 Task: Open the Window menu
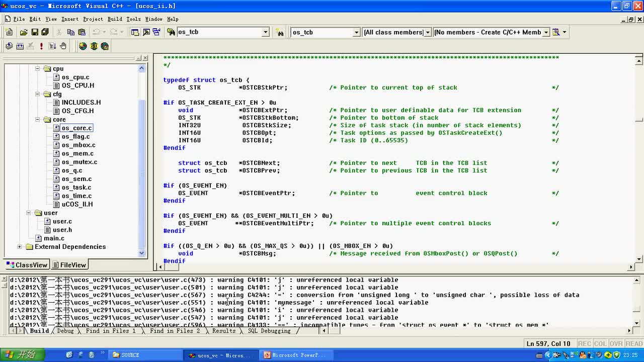[153, 19]
